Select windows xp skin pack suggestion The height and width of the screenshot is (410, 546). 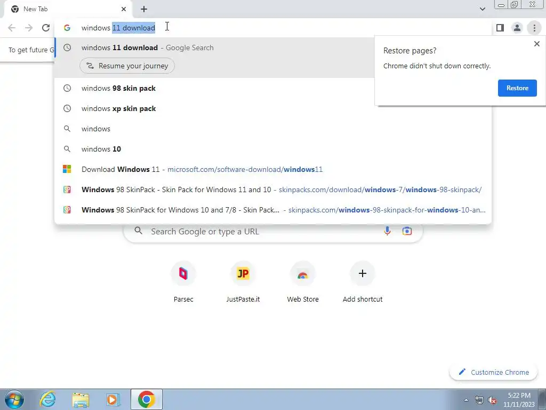click(x=272, y=108)
